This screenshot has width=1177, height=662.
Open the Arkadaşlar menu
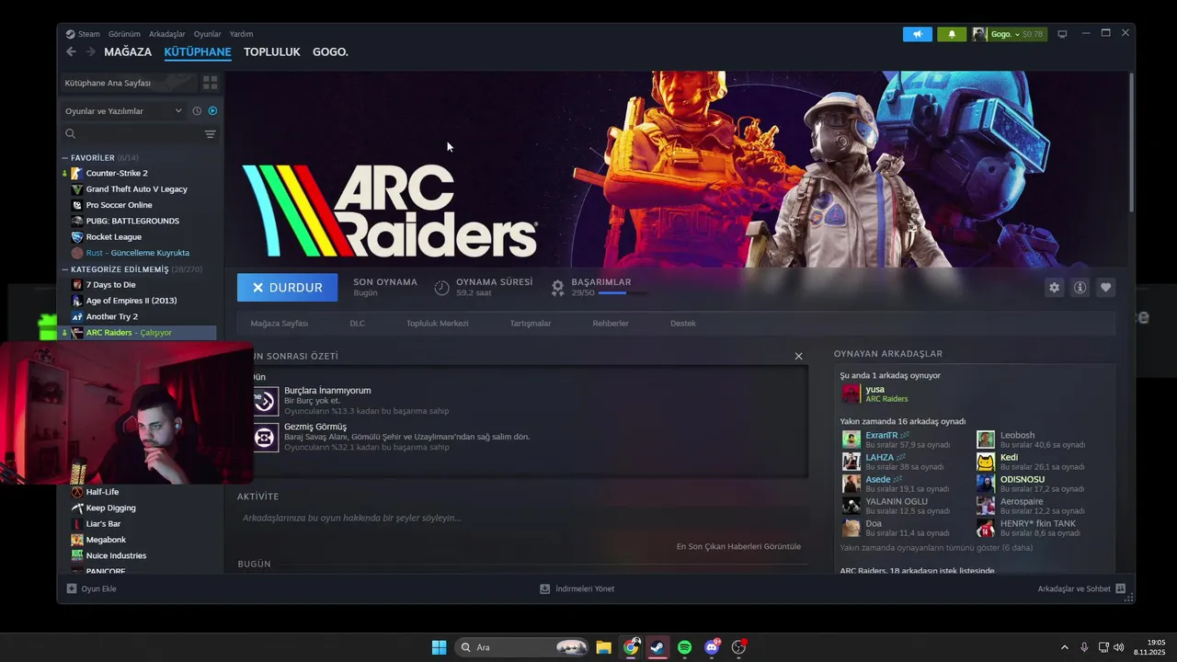click(167, 34)
